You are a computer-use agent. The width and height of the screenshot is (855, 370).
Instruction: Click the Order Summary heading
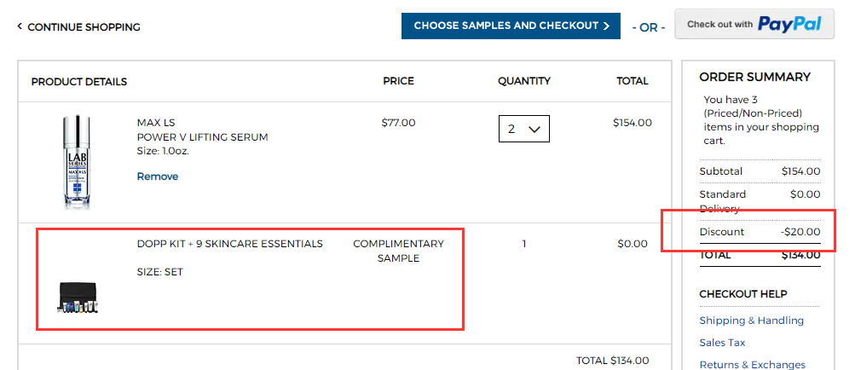coord(754,77)
